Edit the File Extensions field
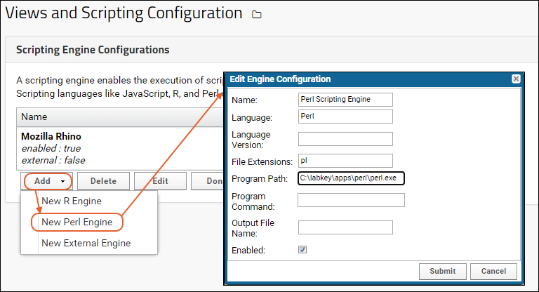Image resolution: width=539 pixels, height=292 pixels. pyautogui.click(x=345, y=160)
